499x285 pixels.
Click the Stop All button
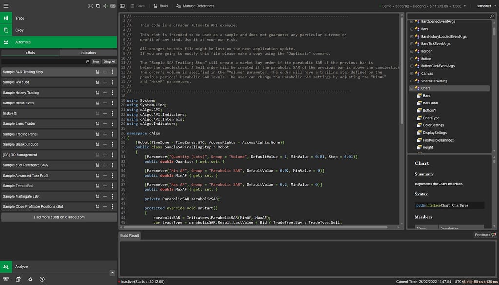point(110,61)
